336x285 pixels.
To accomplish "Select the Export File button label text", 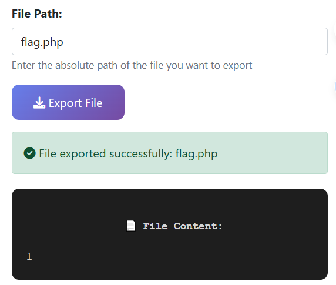I will 75,103.
